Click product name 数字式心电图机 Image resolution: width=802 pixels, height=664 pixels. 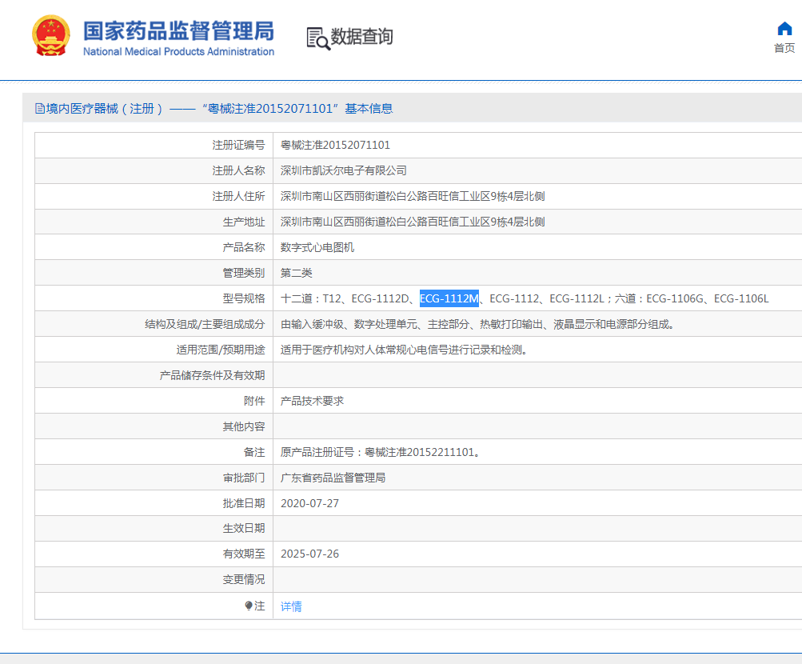tap(317, 247)
